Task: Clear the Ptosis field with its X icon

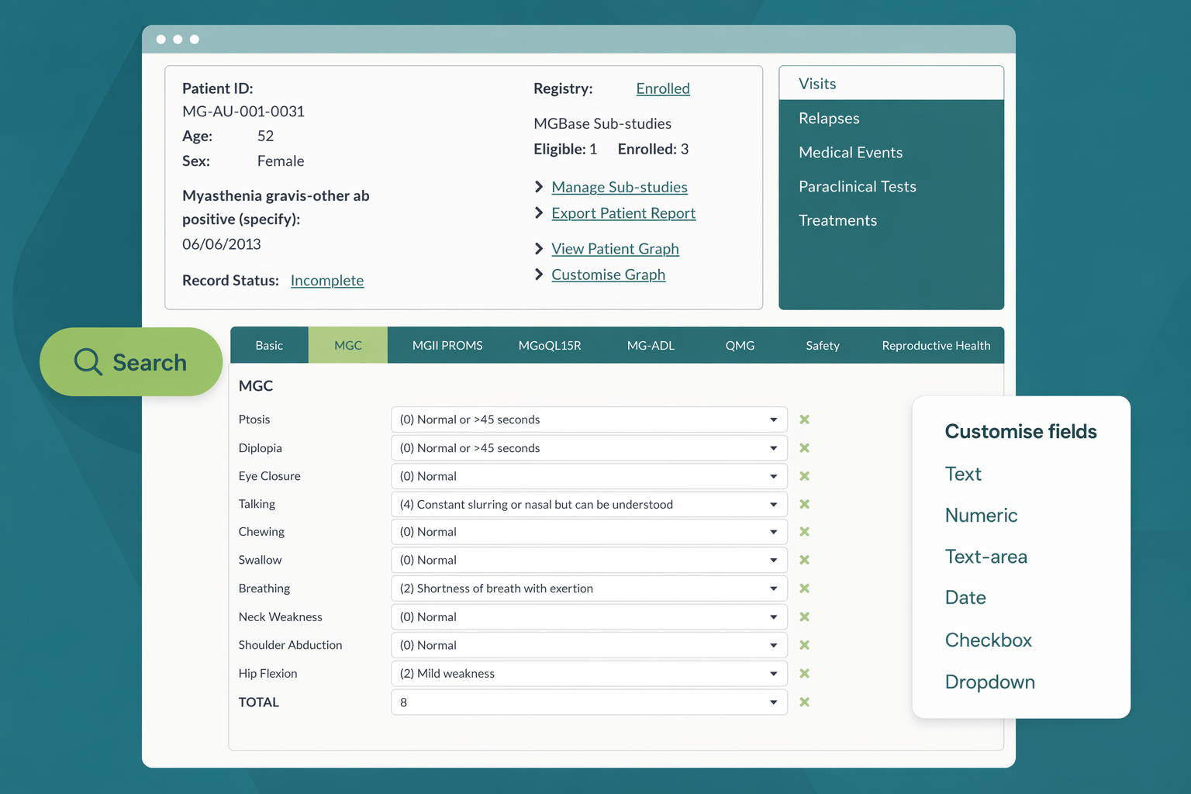Action: point(804,419)
